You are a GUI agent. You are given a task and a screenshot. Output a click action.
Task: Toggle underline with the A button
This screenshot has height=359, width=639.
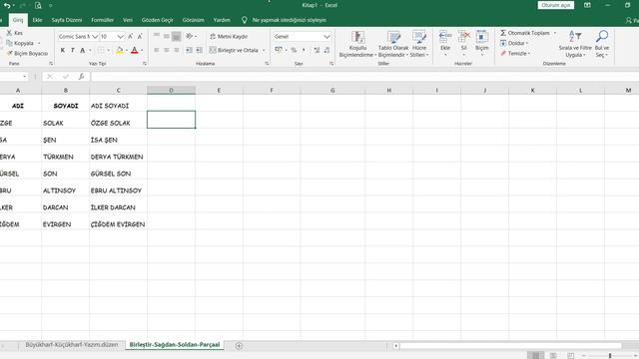coord(82,50)
